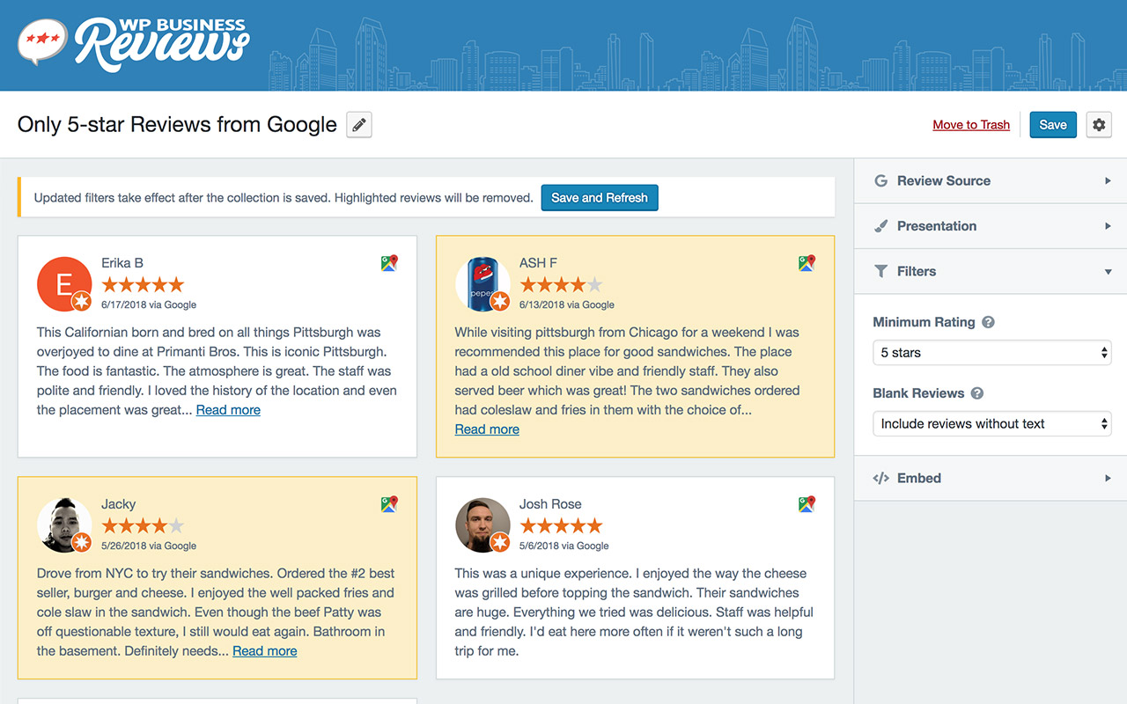Viewport: 1127px width, 704px height.
Task: Click the Google G icon beside Review Source
Action: coord(880,180)
